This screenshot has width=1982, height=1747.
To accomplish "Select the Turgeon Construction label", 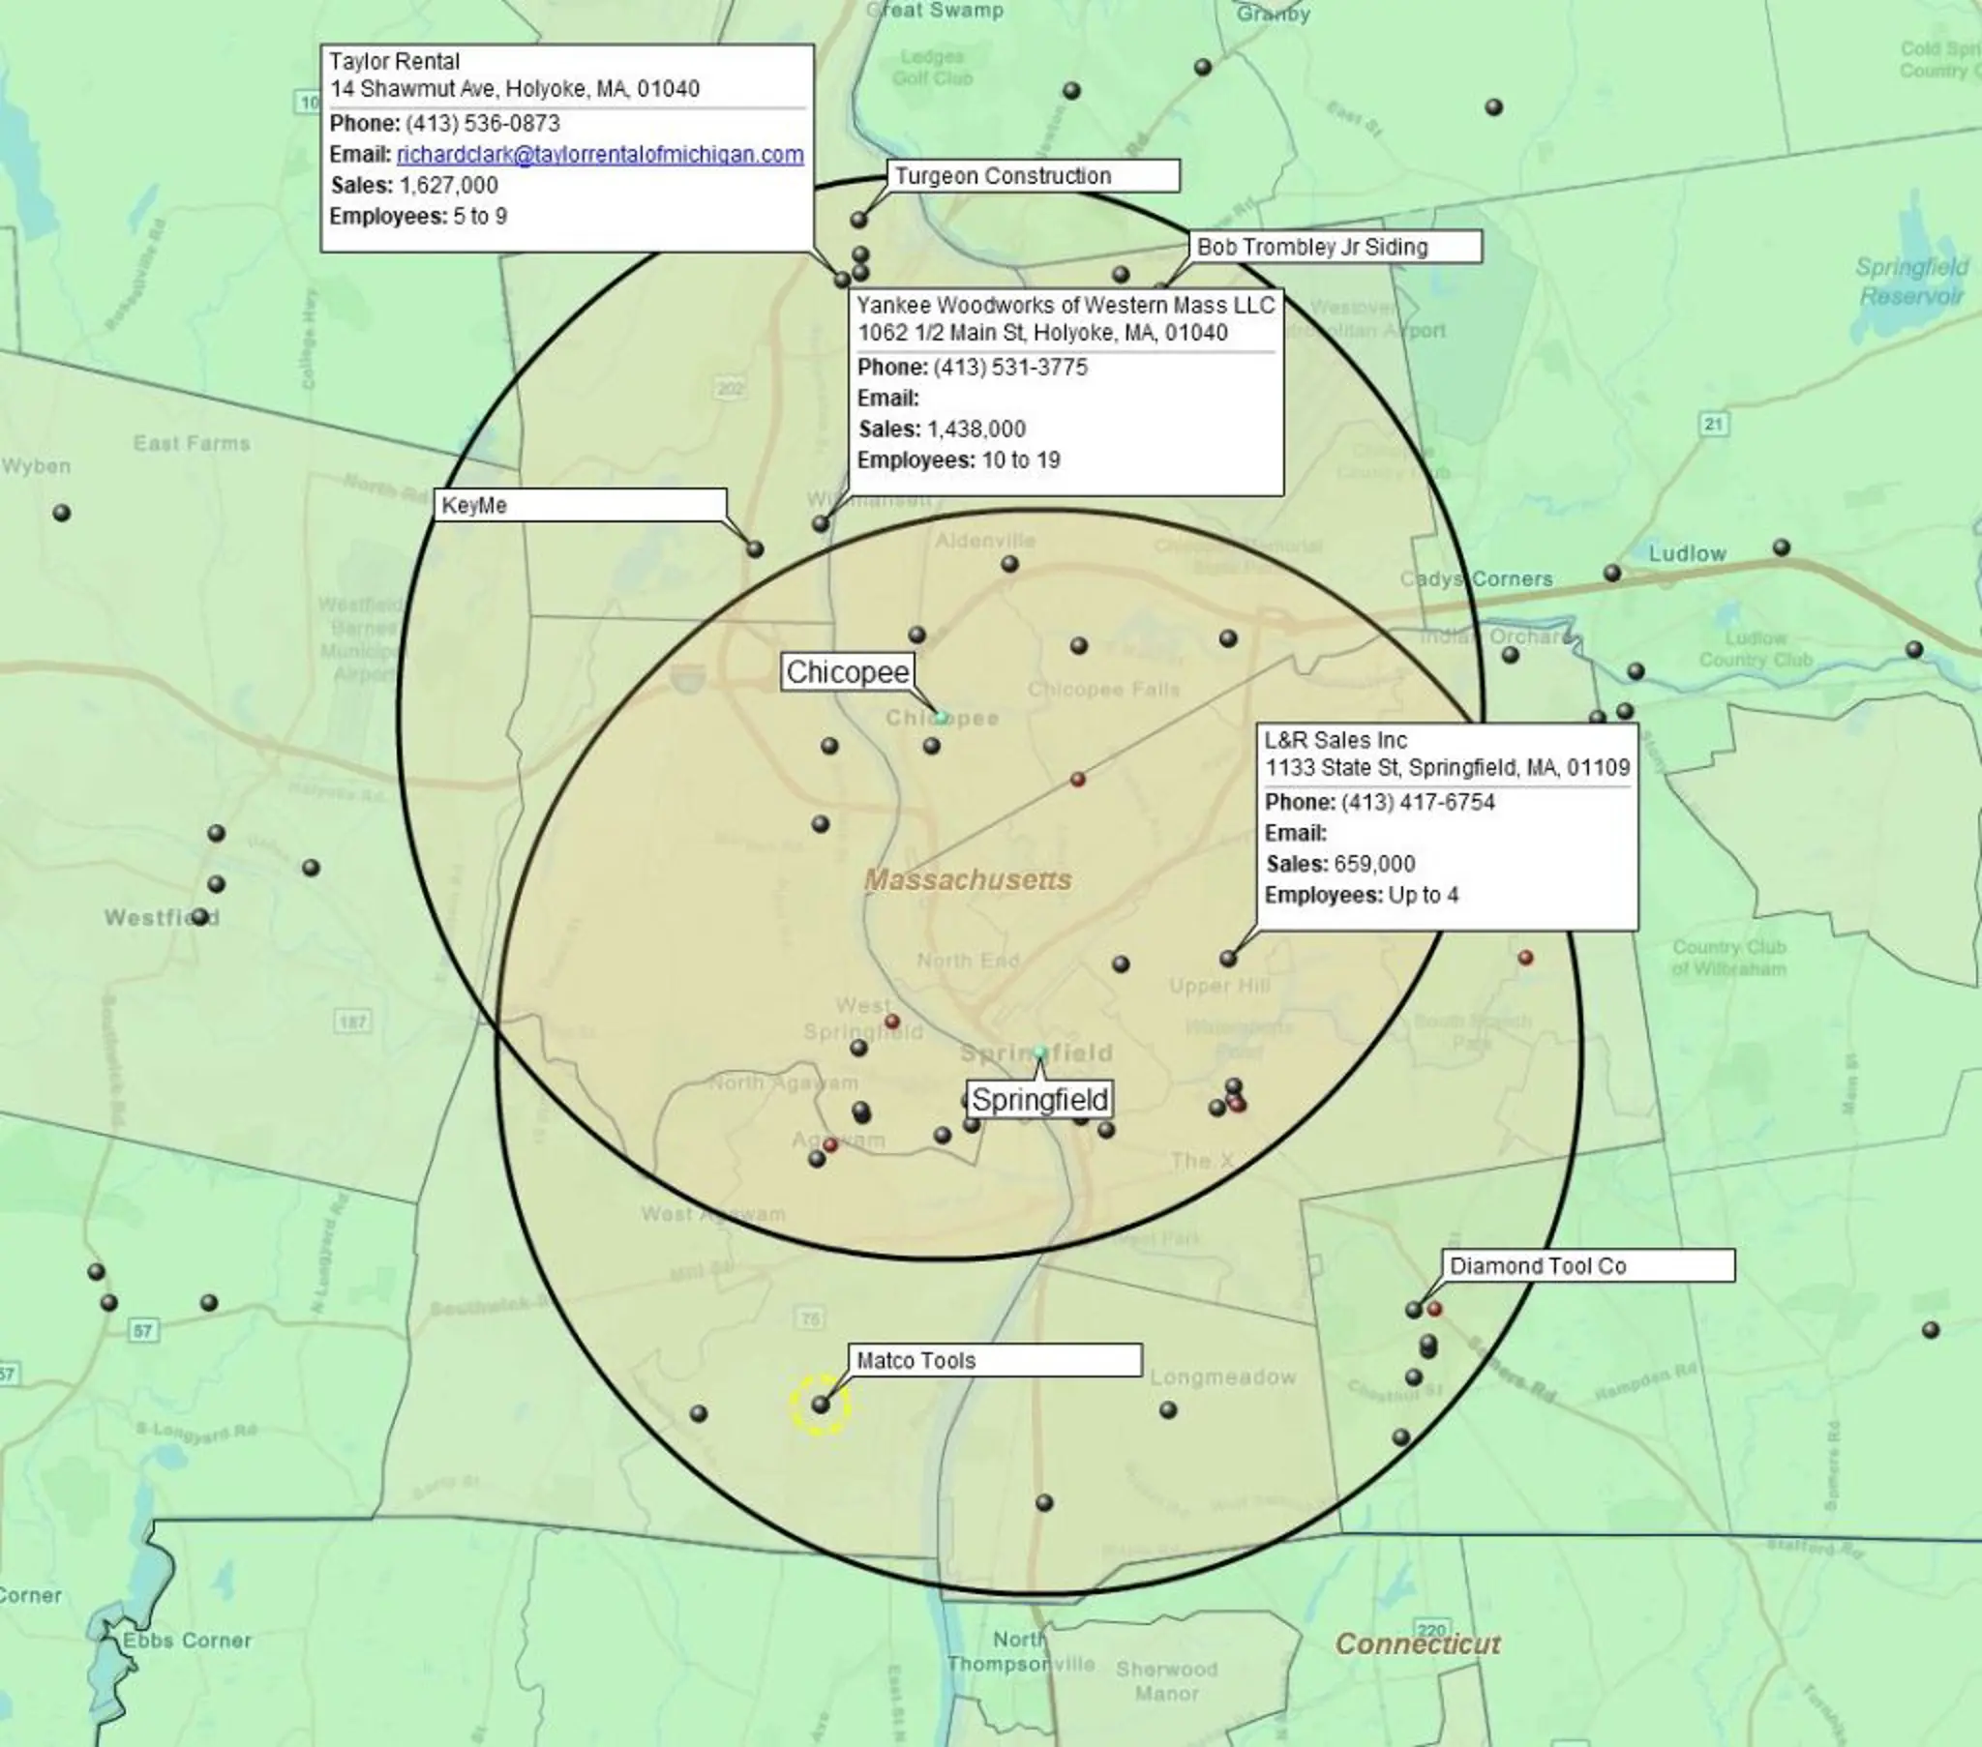I will click(x=1034, y=176).
